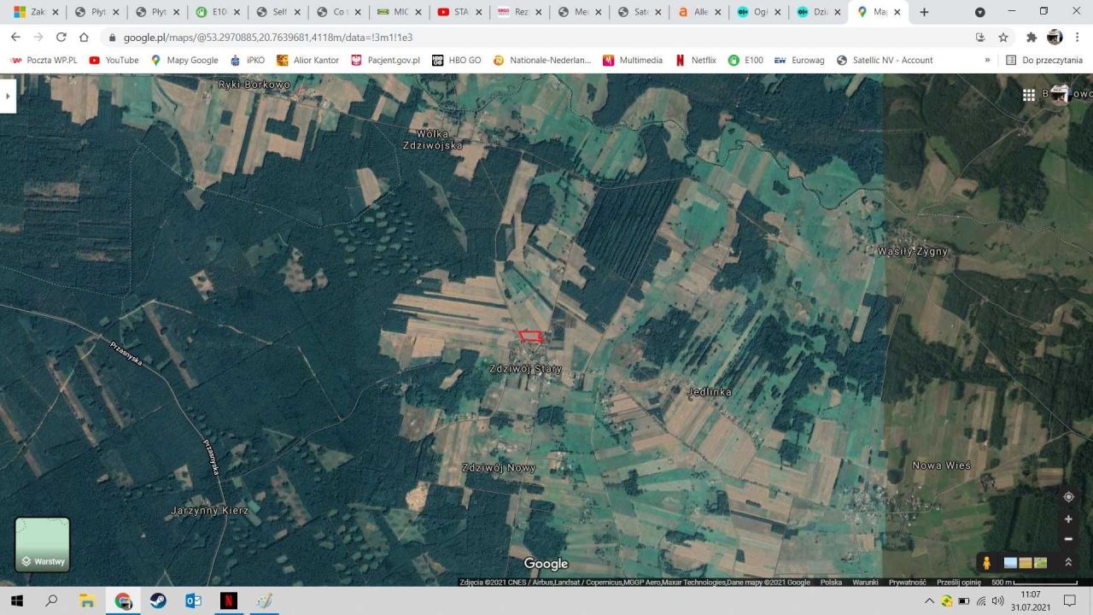
Task: Toggle map layers with Warstwy thumbnail
Action: [x=43, y=544]
